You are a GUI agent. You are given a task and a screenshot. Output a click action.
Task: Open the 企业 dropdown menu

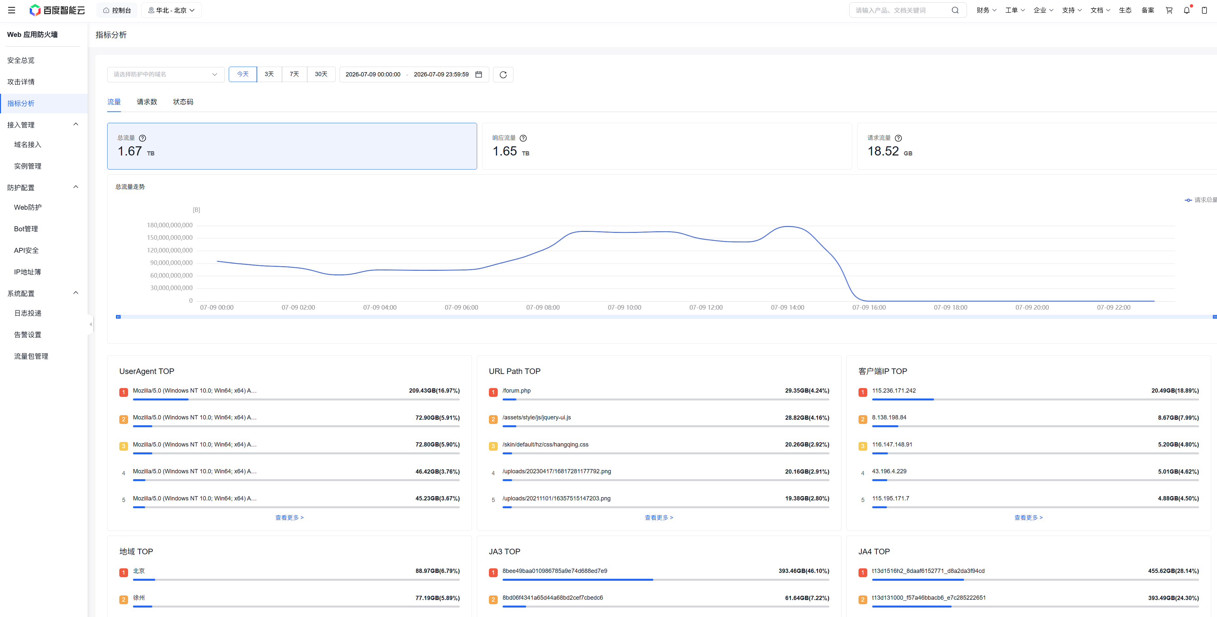1043,10
